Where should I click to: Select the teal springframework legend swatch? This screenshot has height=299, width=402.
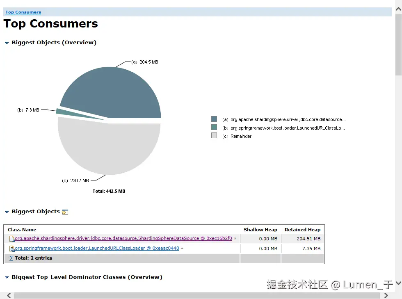214,127
